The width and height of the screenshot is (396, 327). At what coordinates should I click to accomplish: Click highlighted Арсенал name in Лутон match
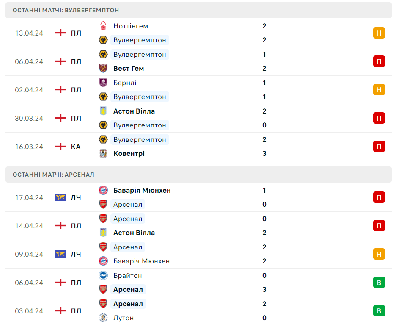128,304
